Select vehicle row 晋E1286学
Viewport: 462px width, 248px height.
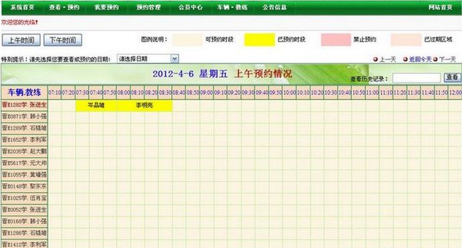pyautogui.click(x=24, y=233)
